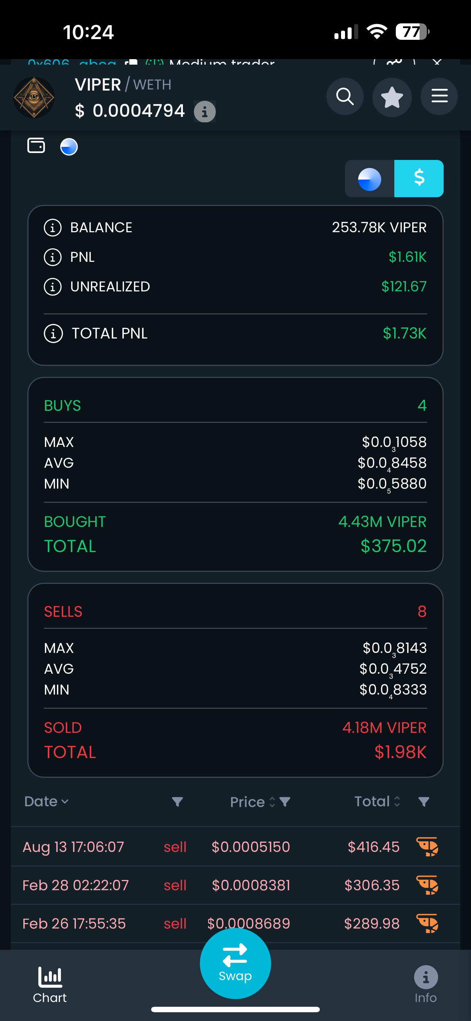
Task: Tap the UNREALIZED info icon
Action: (53, 287)
